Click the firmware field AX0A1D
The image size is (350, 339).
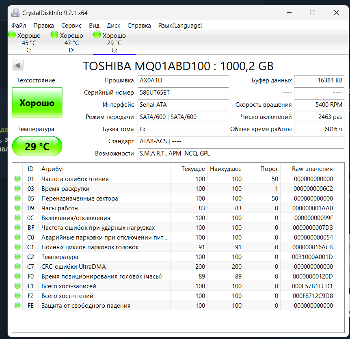point(183,80)
